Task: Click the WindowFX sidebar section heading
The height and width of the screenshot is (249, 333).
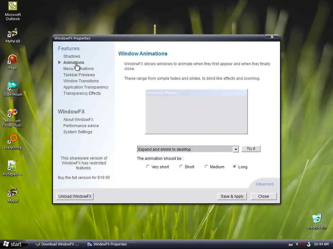Action: [71, 112]
